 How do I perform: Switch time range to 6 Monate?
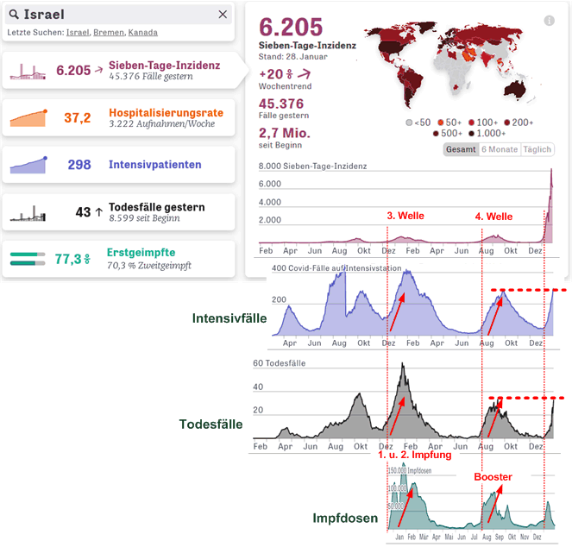click(498, 149)
